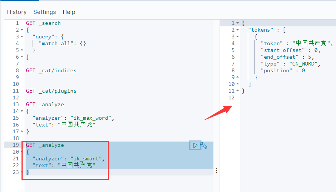The width and height of the screenshot is (336, 192).
Task: Open the Settings menu
Action: click(44, 12)
